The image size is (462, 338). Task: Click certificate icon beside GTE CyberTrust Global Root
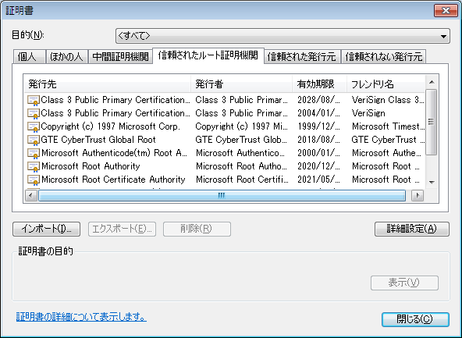(x=34, y=140)
